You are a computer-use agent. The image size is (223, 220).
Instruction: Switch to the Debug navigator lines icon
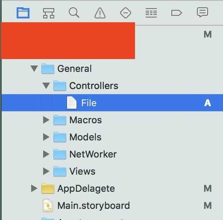point(151,13)
